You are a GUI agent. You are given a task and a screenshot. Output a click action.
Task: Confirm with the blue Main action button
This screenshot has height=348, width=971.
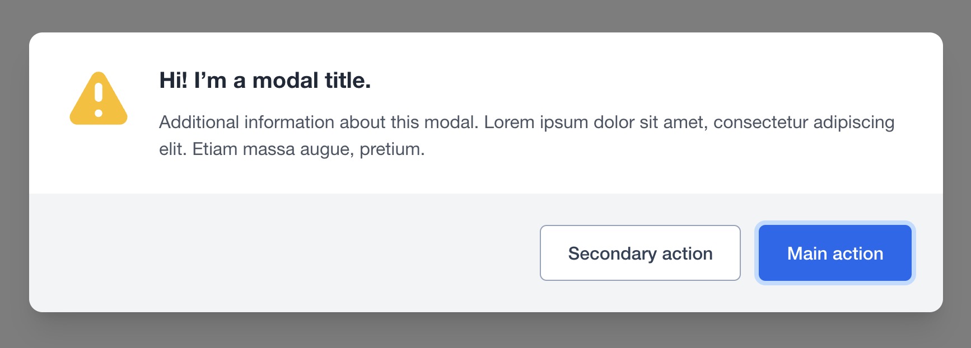pos(835,253)
